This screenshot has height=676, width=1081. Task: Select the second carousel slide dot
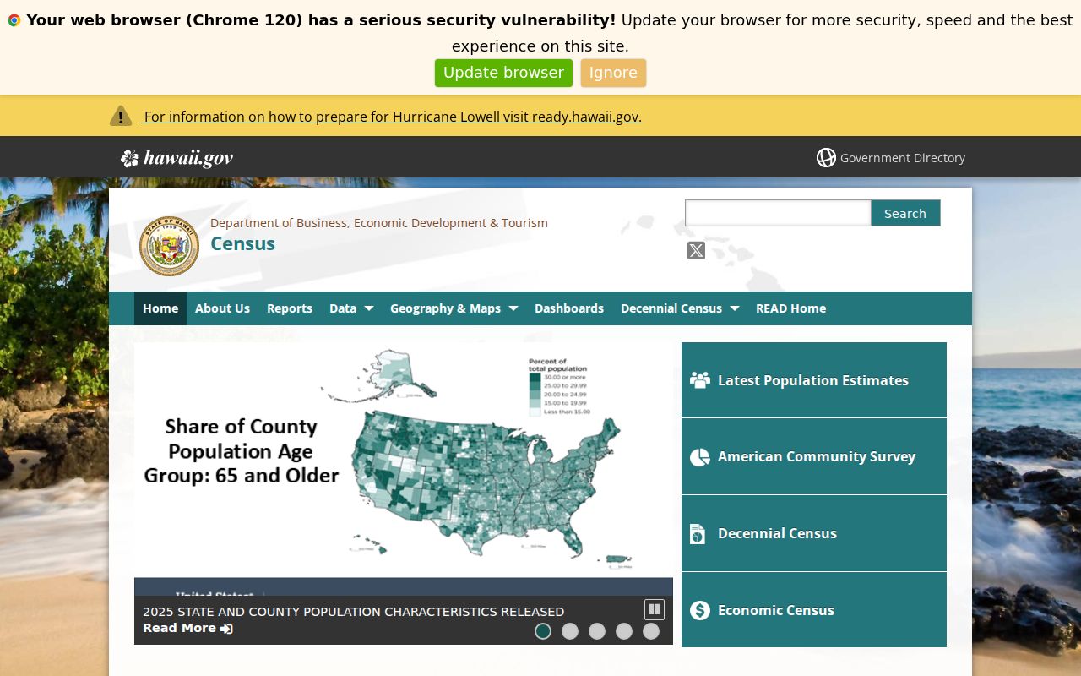point(570,631)
